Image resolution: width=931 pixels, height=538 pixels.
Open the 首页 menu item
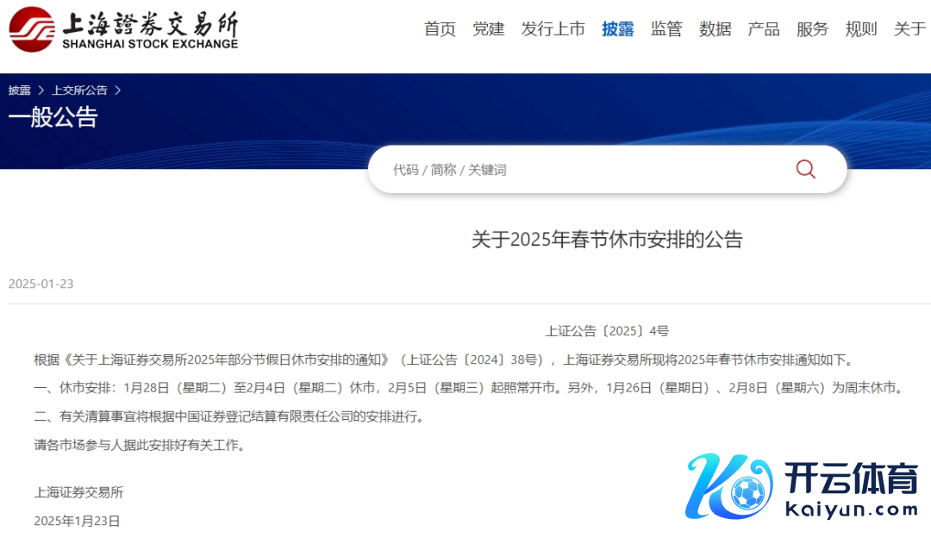point(440,29)
